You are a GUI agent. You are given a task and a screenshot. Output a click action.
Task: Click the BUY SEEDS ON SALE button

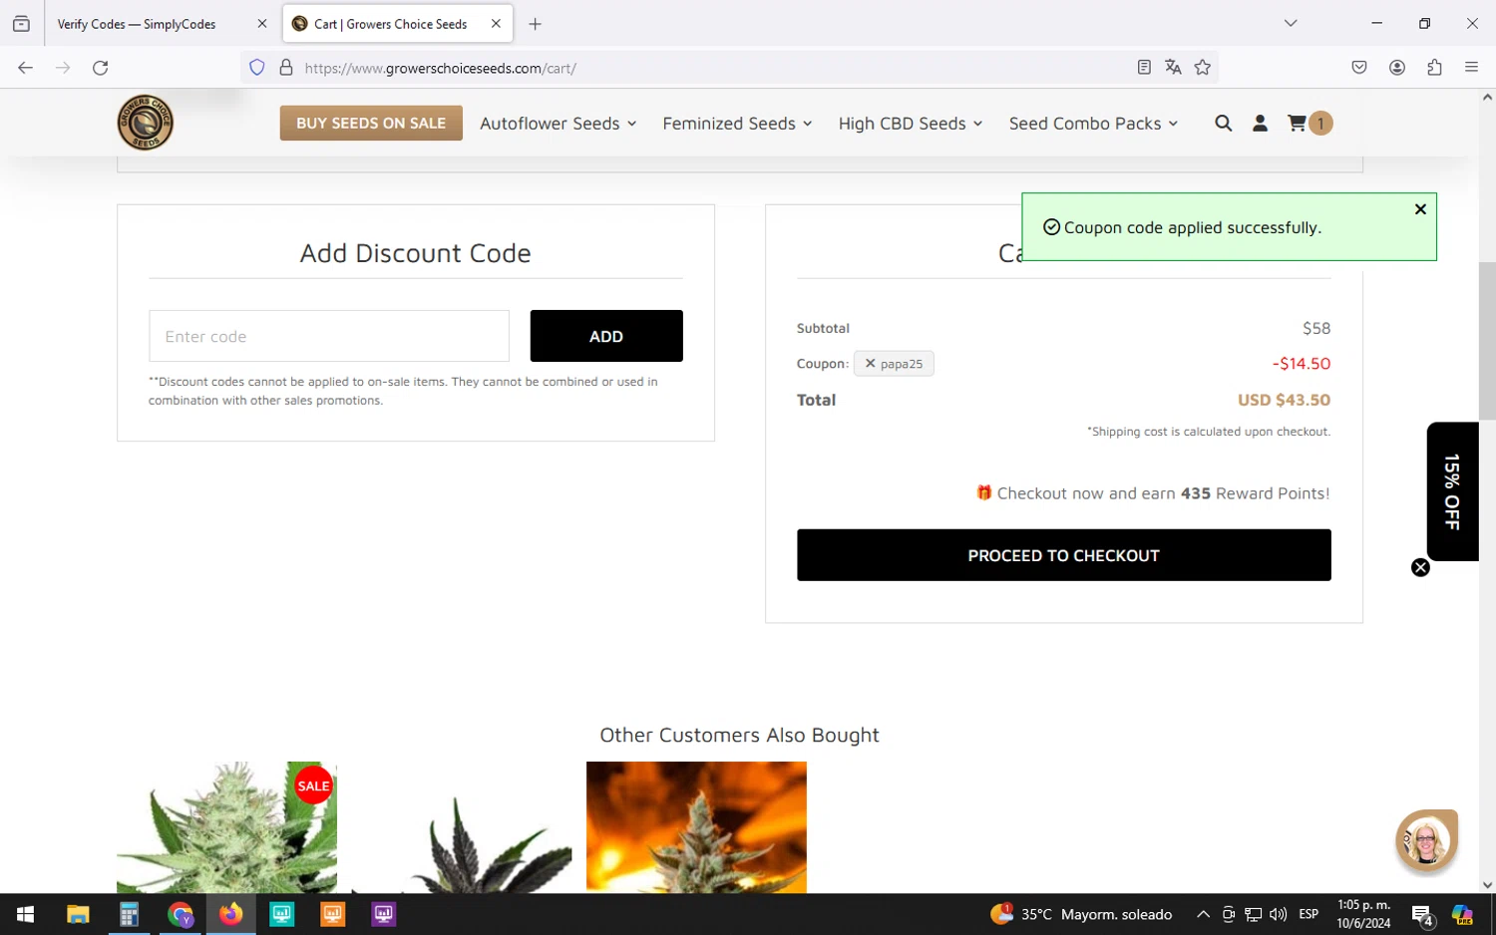(x=371, y=124)
